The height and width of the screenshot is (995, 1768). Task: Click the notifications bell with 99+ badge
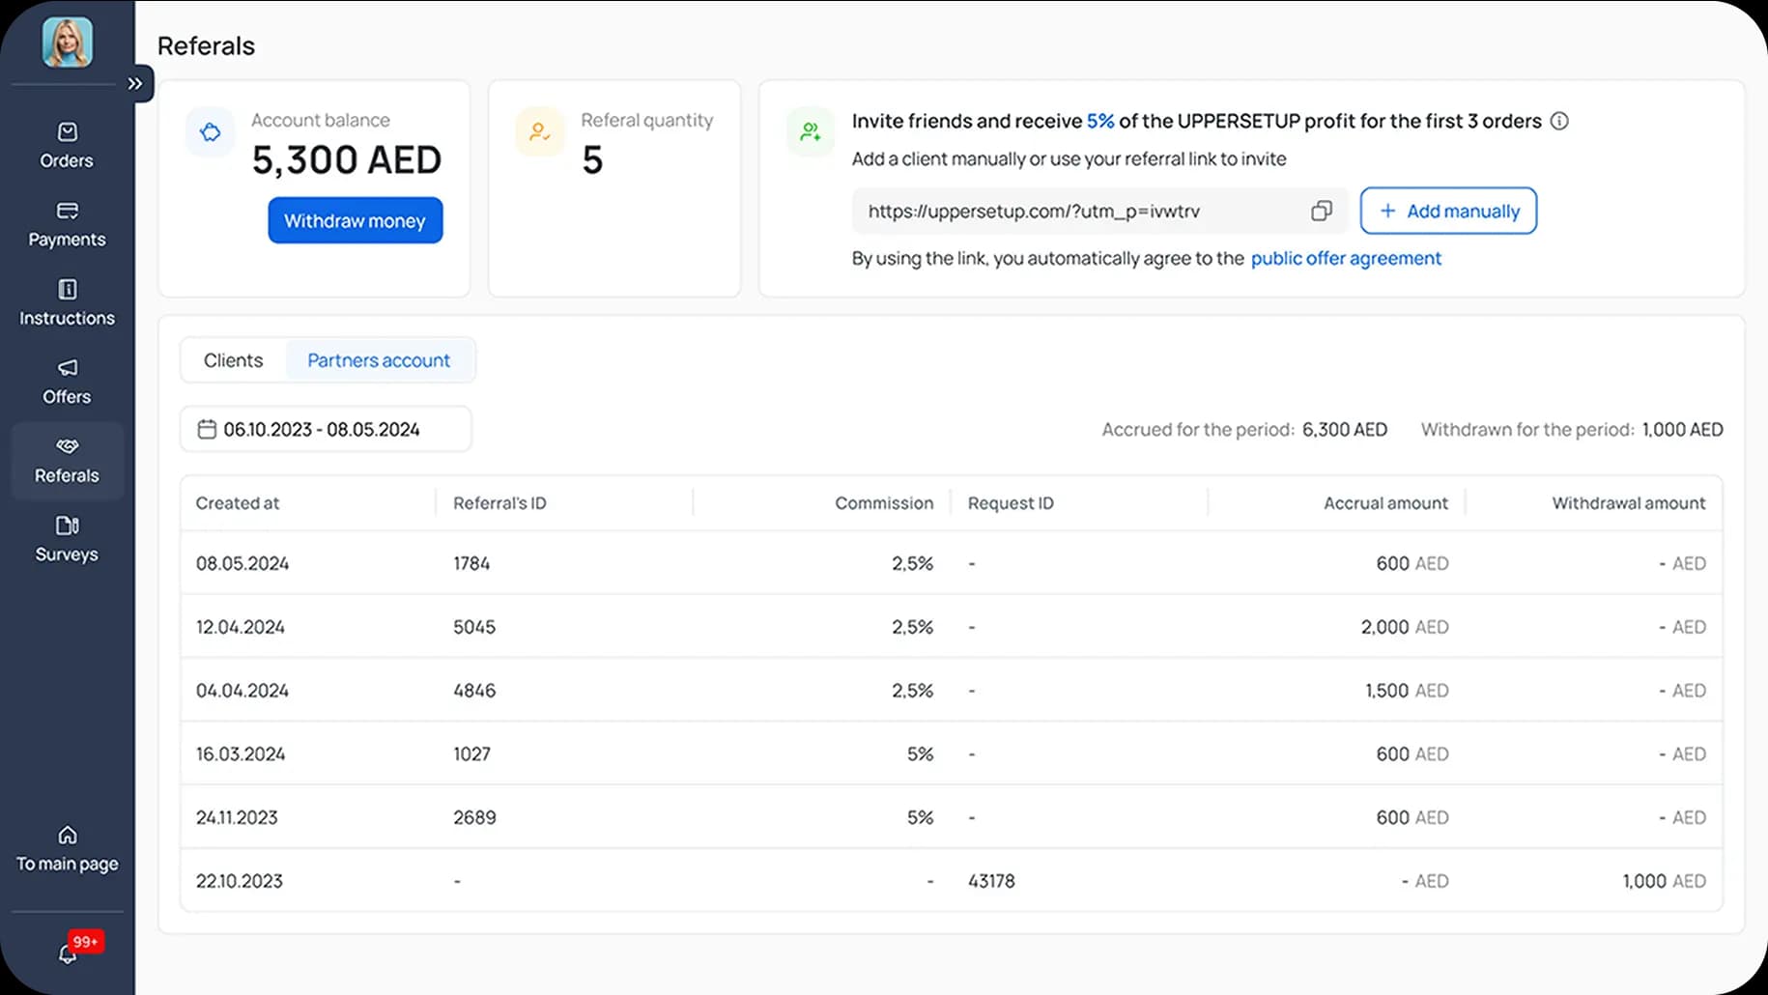(69, 952)
